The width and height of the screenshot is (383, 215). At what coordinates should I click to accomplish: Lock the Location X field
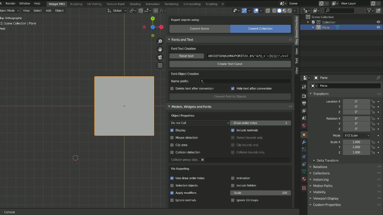click(373, 101)
